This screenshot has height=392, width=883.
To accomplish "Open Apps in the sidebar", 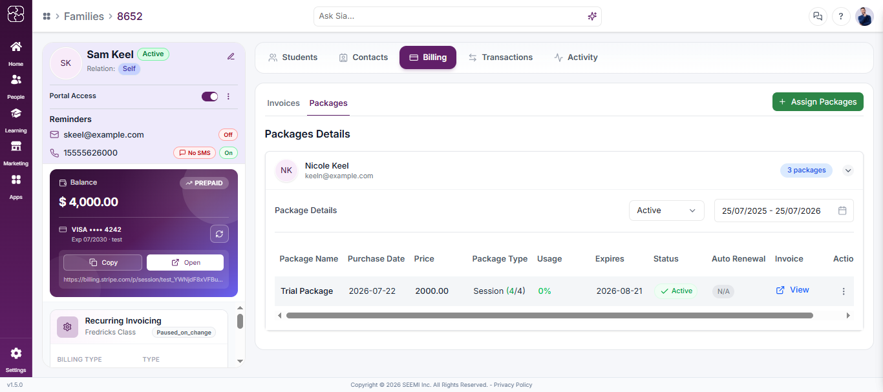I will pyautogui.click(x=16, y=186).
